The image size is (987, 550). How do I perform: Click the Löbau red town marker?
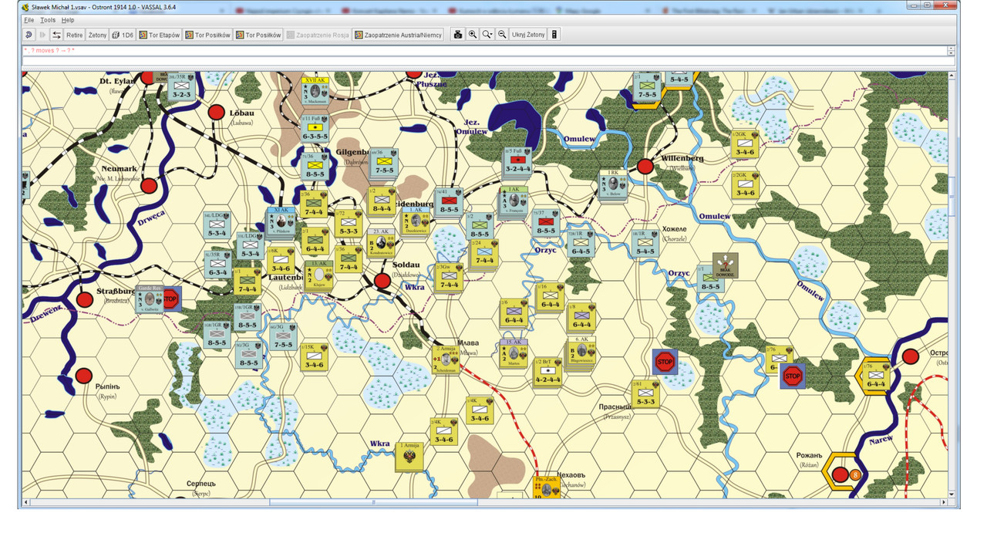(217, 111)
